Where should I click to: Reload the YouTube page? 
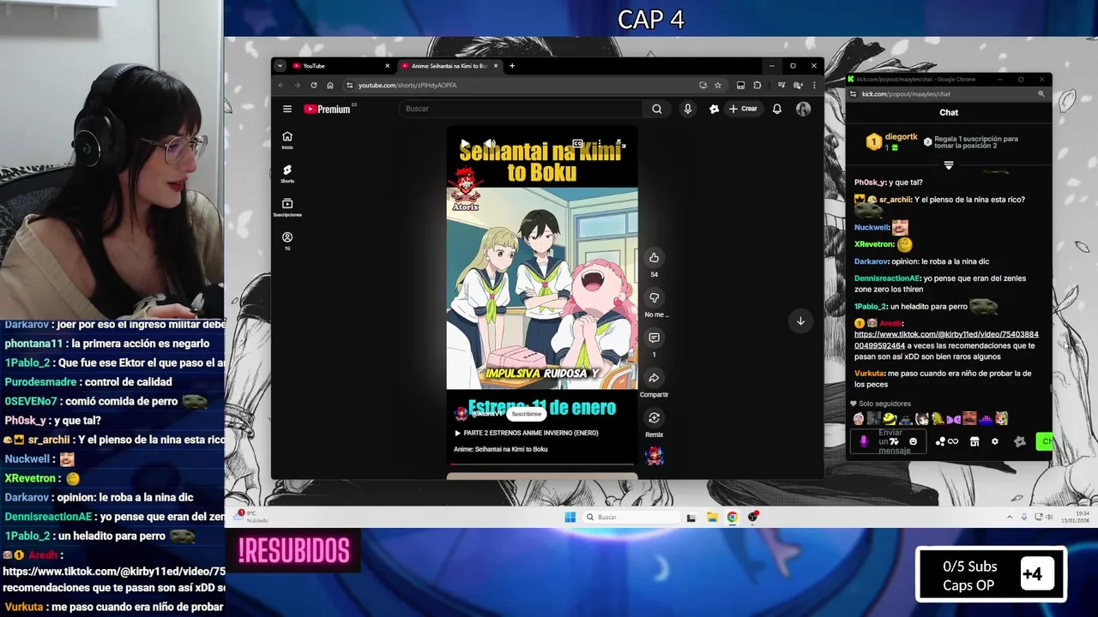click(314, 85)
